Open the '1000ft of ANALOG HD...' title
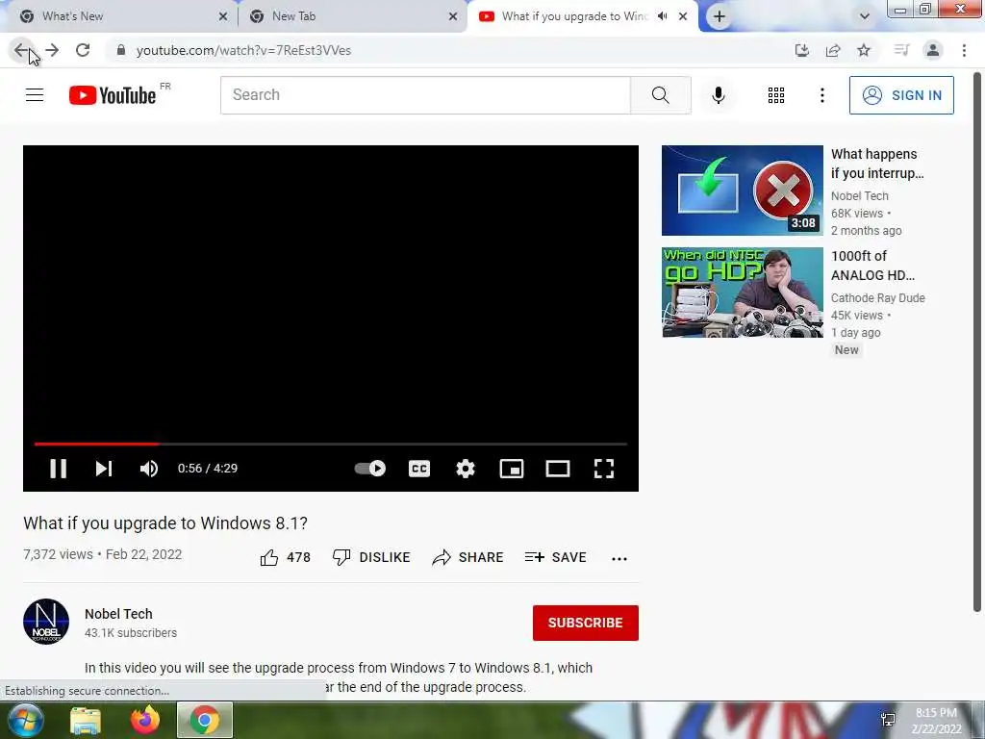Screen dimensions: 985x739 tap(872, 266)
